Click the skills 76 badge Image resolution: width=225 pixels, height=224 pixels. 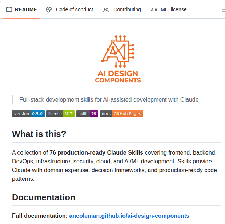[87, 114]
